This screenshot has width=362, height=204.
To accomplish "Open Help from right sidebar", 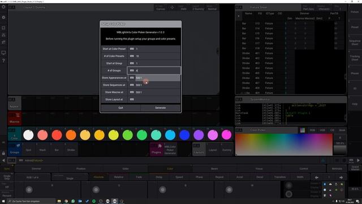I will tap(355, 104).
